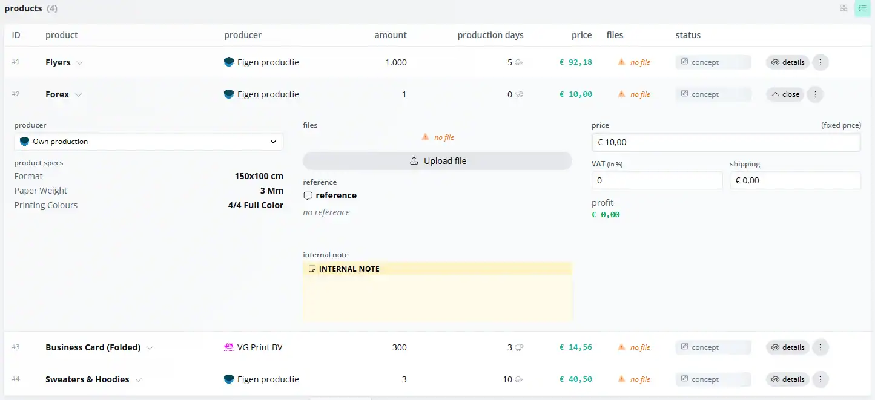The height and width of the screenshot is (400, 875).
Task: Click the internal note sticky icon
Action: click(312, 269)
